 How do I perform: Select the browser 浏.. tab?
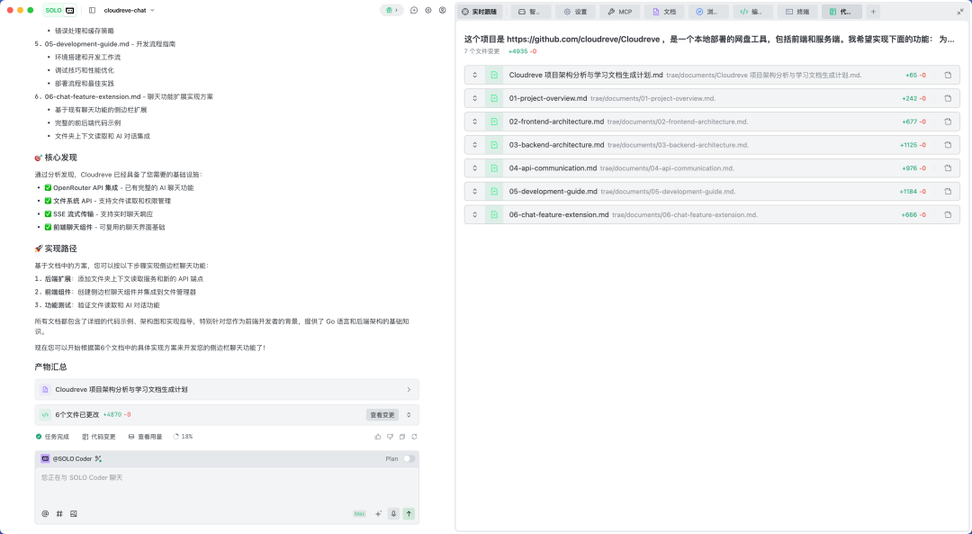point(708,12)
